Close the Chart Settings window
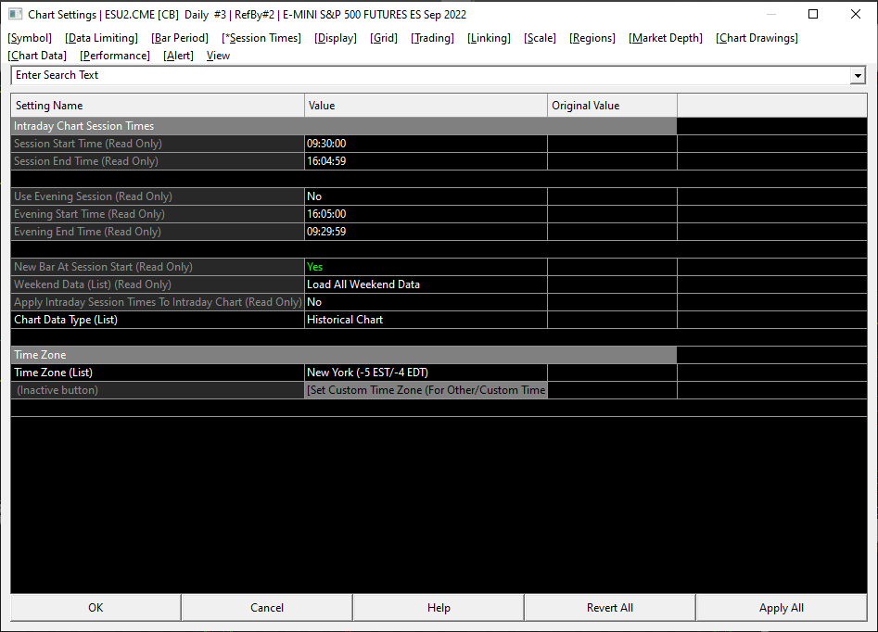878x632 pixels. click(856, 14)
